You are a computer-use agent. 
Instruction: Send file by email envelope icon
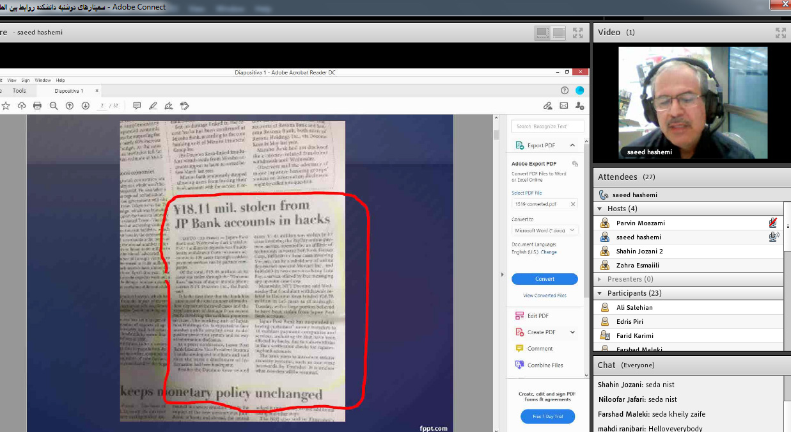tap(564, 106)
